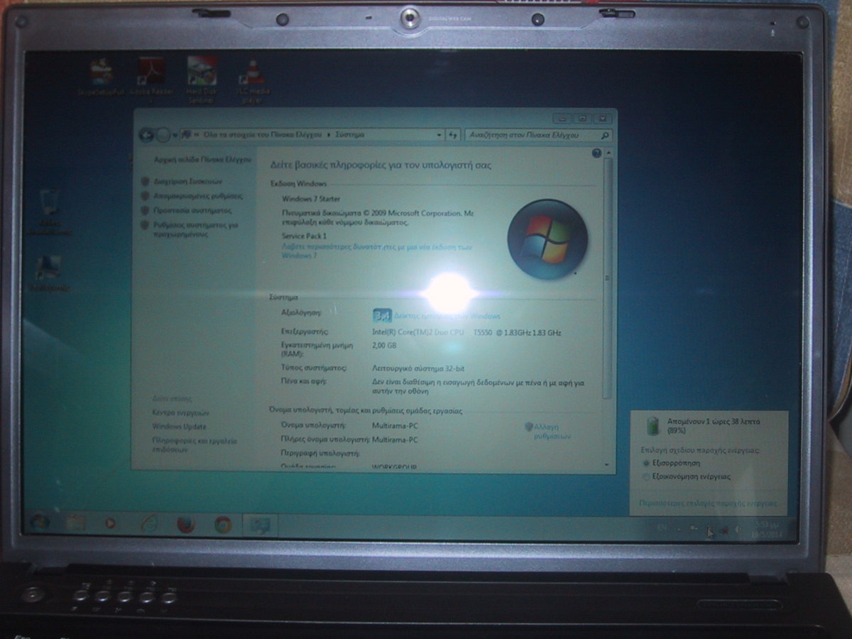The height and width of the screenshot is (639, 852).
Task: Open Διαχείριση Συσκευών in the sidebar
Action: coord(188,181)
